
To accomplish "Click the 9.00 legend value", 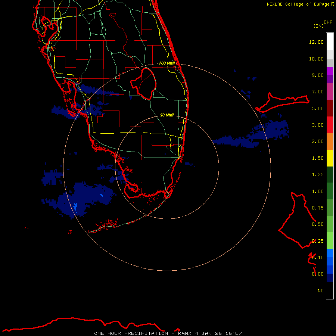I will point(318,75).
